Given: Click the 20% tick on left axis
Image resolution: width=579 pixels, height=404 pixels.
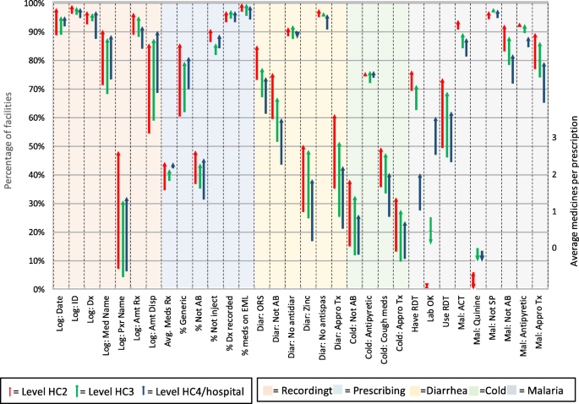Looking at the screenshot, I should coord(36,232).
